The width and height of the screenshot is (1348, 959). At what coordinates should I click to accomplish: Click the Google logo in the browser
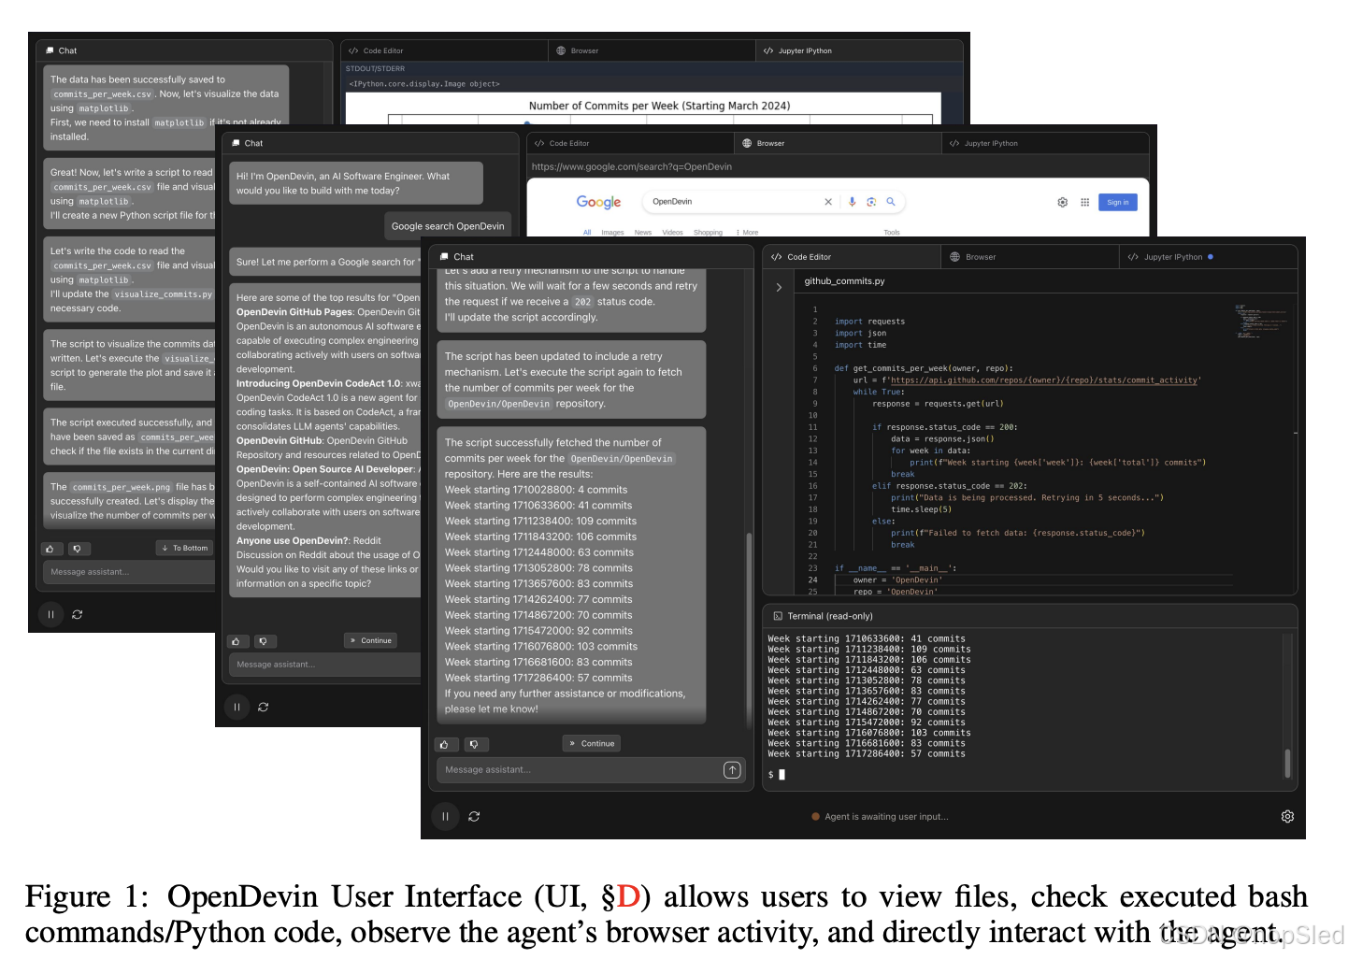coord(598,202)
